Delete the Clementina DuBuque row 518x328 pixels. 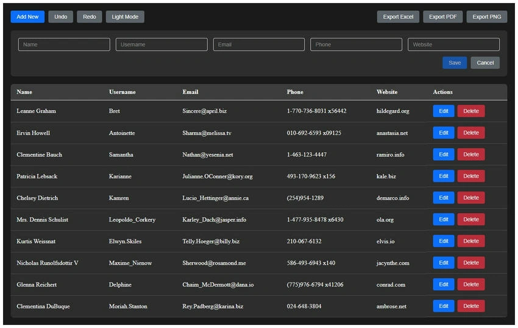[x=470, y=306]
